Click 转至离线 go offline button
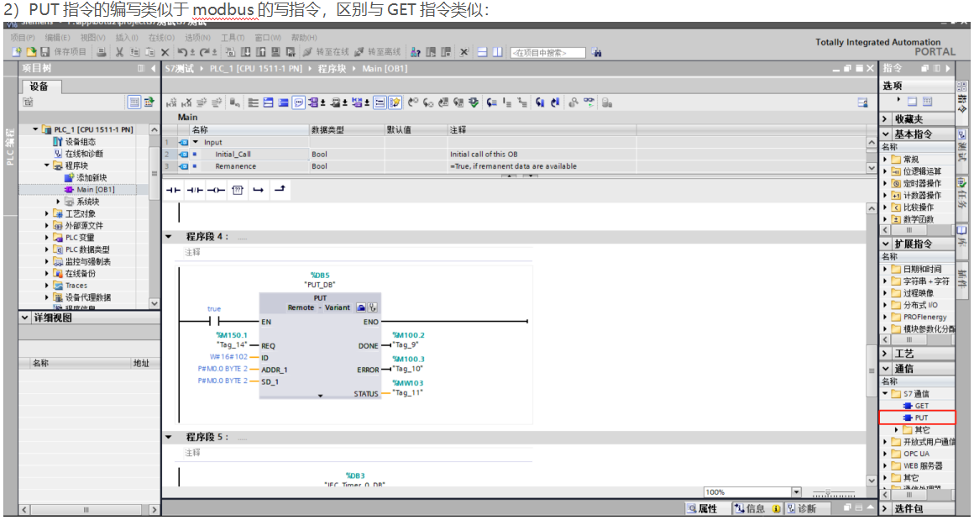 coord(377,52)
